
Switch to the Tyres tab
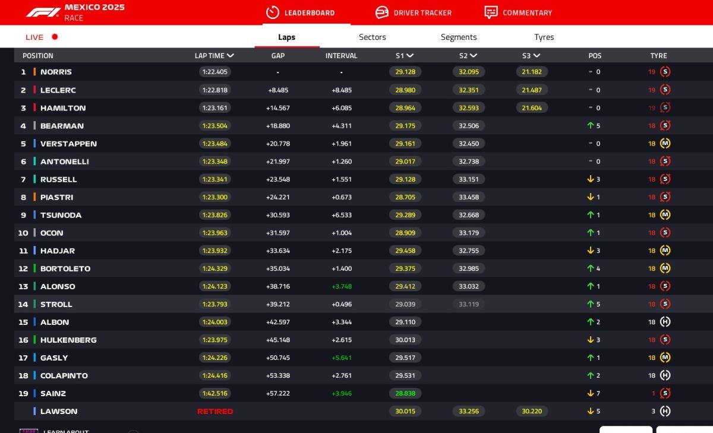[544, 37]
